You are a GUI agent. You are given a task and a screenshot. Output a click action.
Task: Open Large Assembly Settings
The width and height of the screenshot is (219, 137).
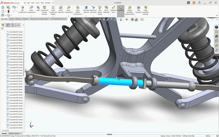pyautogui.click(x=145, y=10)
